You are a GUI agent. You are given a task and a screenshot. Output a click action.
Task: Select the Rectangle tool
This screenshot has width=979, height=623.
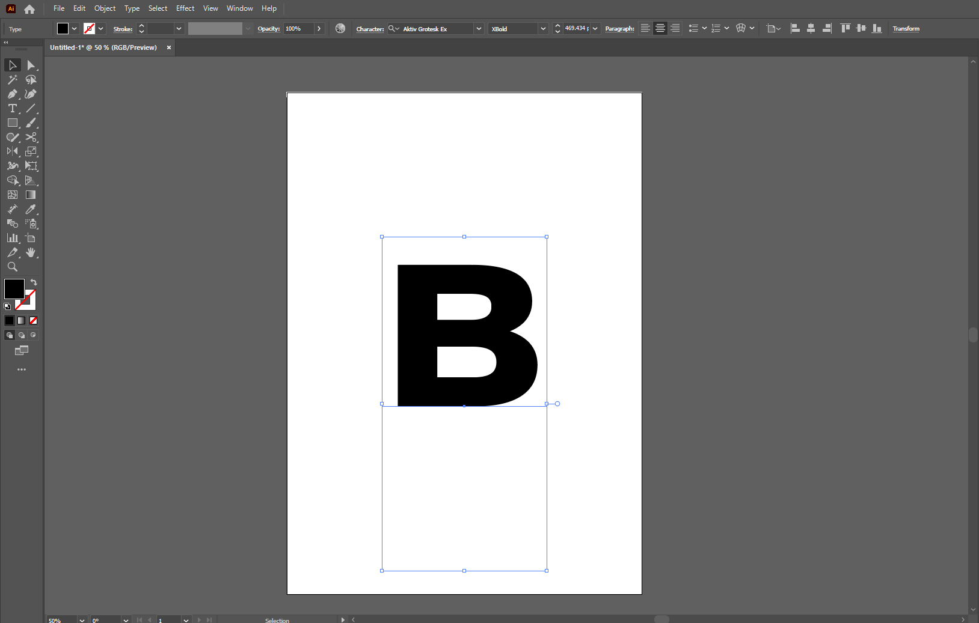(x=13, y=123)
